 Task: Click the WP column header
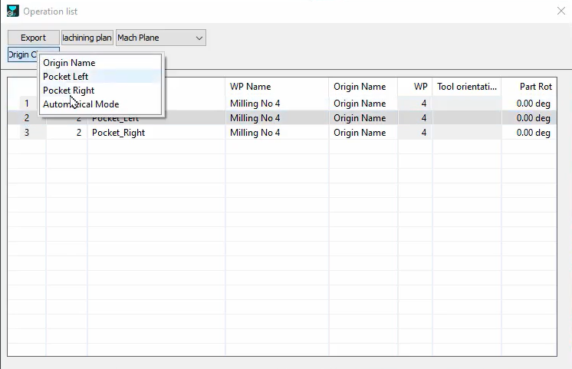click(x=415, y=87)
